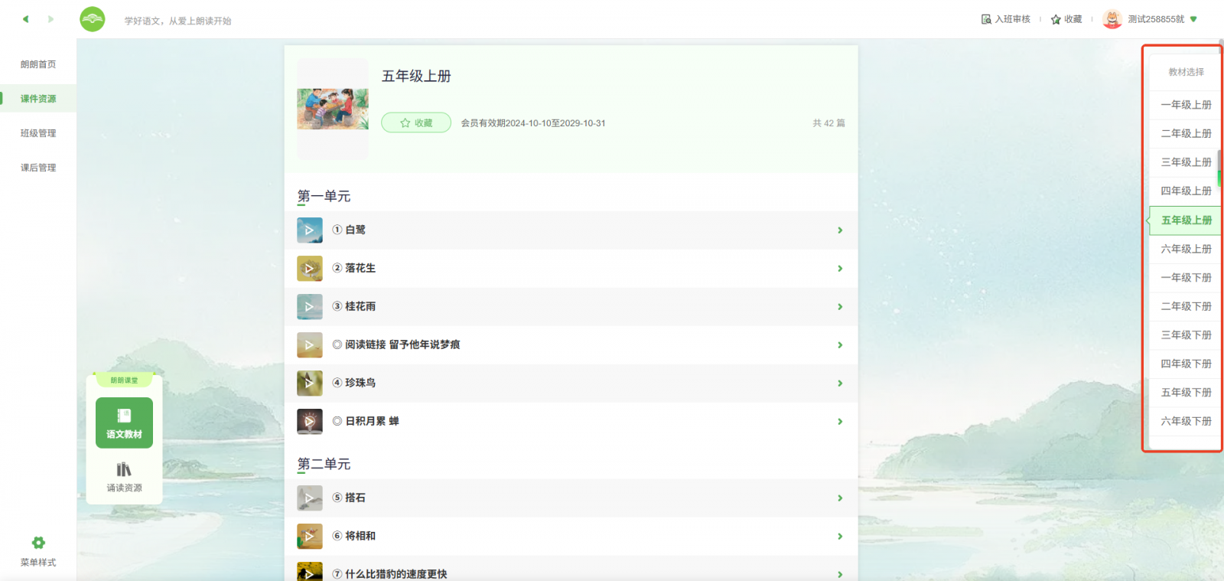The height and width of the screenshot is (581, 1224).
Task: Click the 入班审核 icon in header
Action: pos(986,19)
